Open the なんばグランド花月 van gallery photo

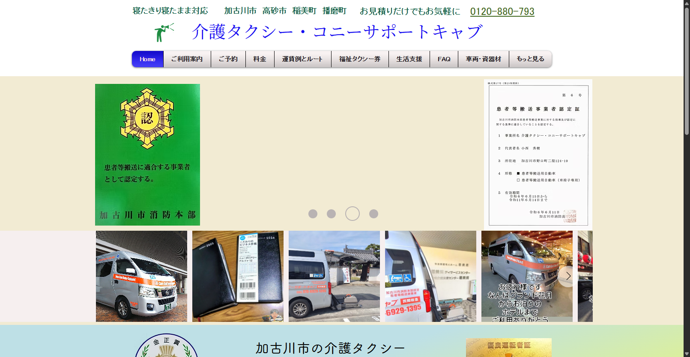[x=527, y=276]
